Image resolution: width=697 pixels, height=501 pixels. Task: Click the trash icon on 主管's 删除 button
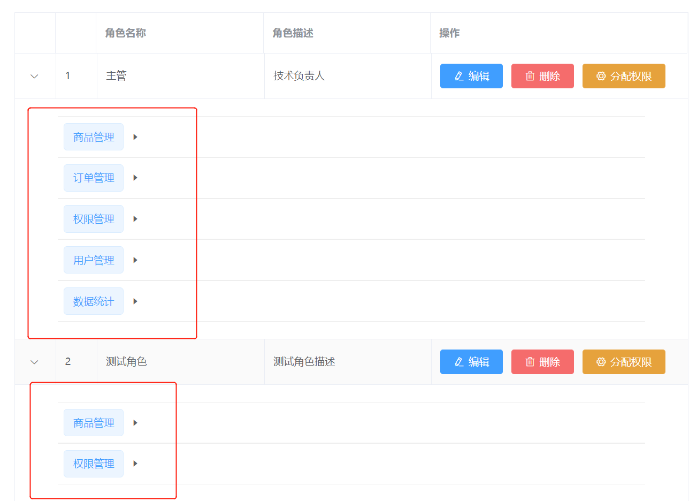tap(530, 75)
